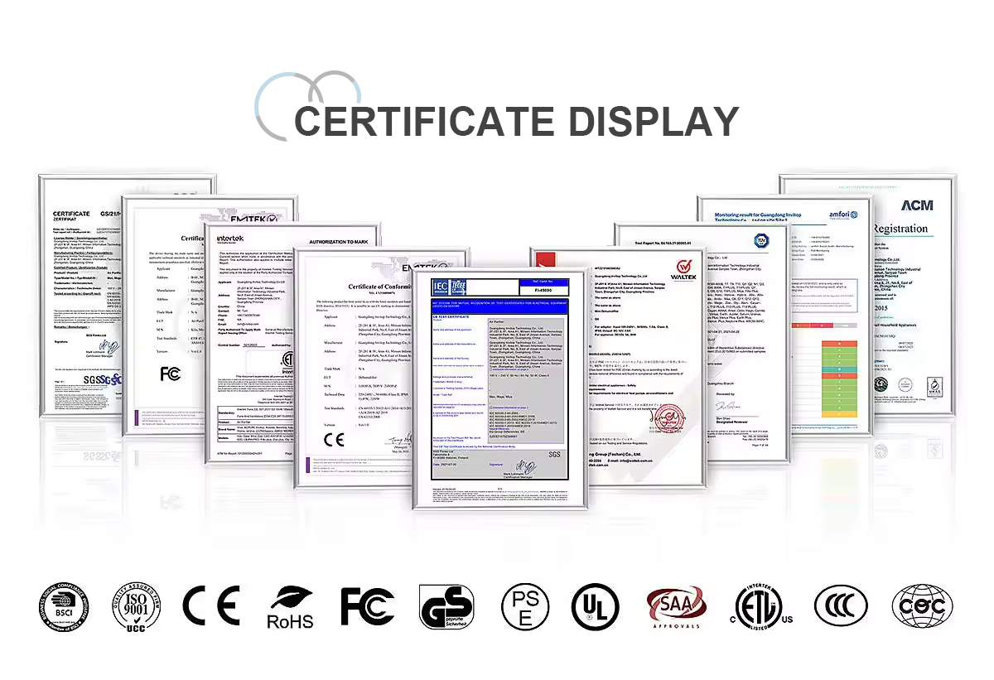This screenshot has height=680, width=994.
Task: Select the CQC globe logo
Action: [x=922, y=608]
